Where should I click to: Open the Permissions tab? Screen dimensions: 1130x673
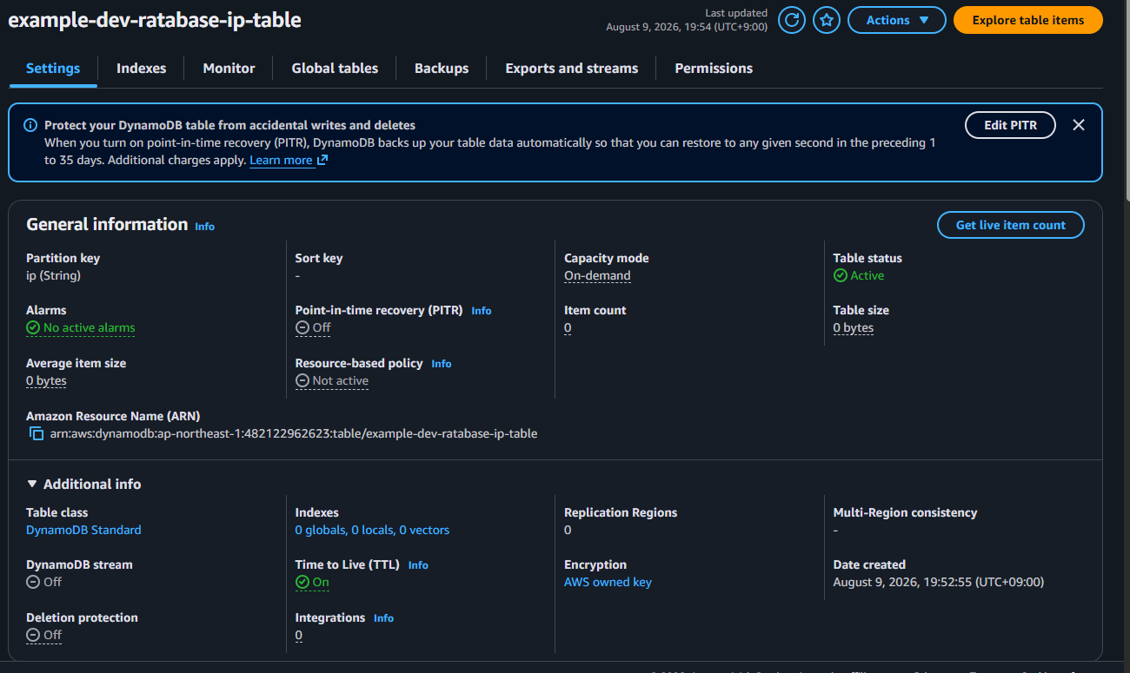(714, 69)
